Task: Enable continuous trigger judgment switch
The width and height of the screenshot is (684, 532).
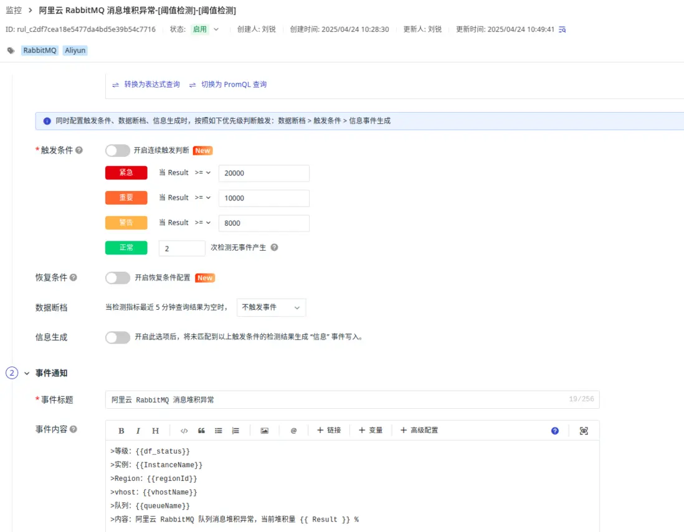Action: pyautogui.click(x=117, y=150)
